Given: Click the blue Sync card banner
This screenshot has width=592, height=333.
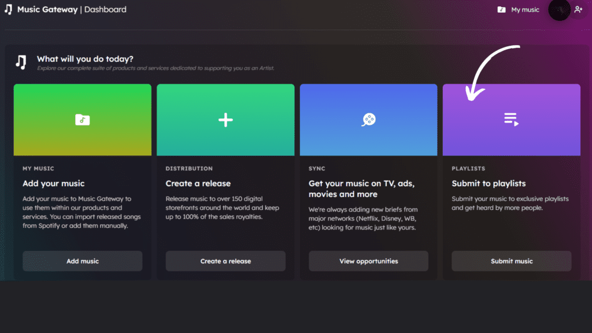Looking at the screenshot, I should click(368, 120).
